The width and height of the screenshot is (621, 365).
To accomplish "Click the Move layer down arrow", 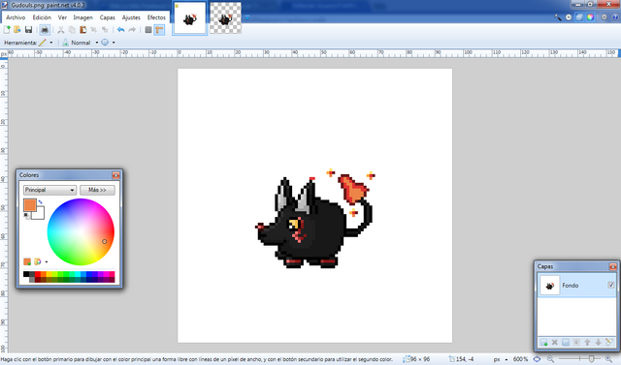I will (x=598, y=343).
